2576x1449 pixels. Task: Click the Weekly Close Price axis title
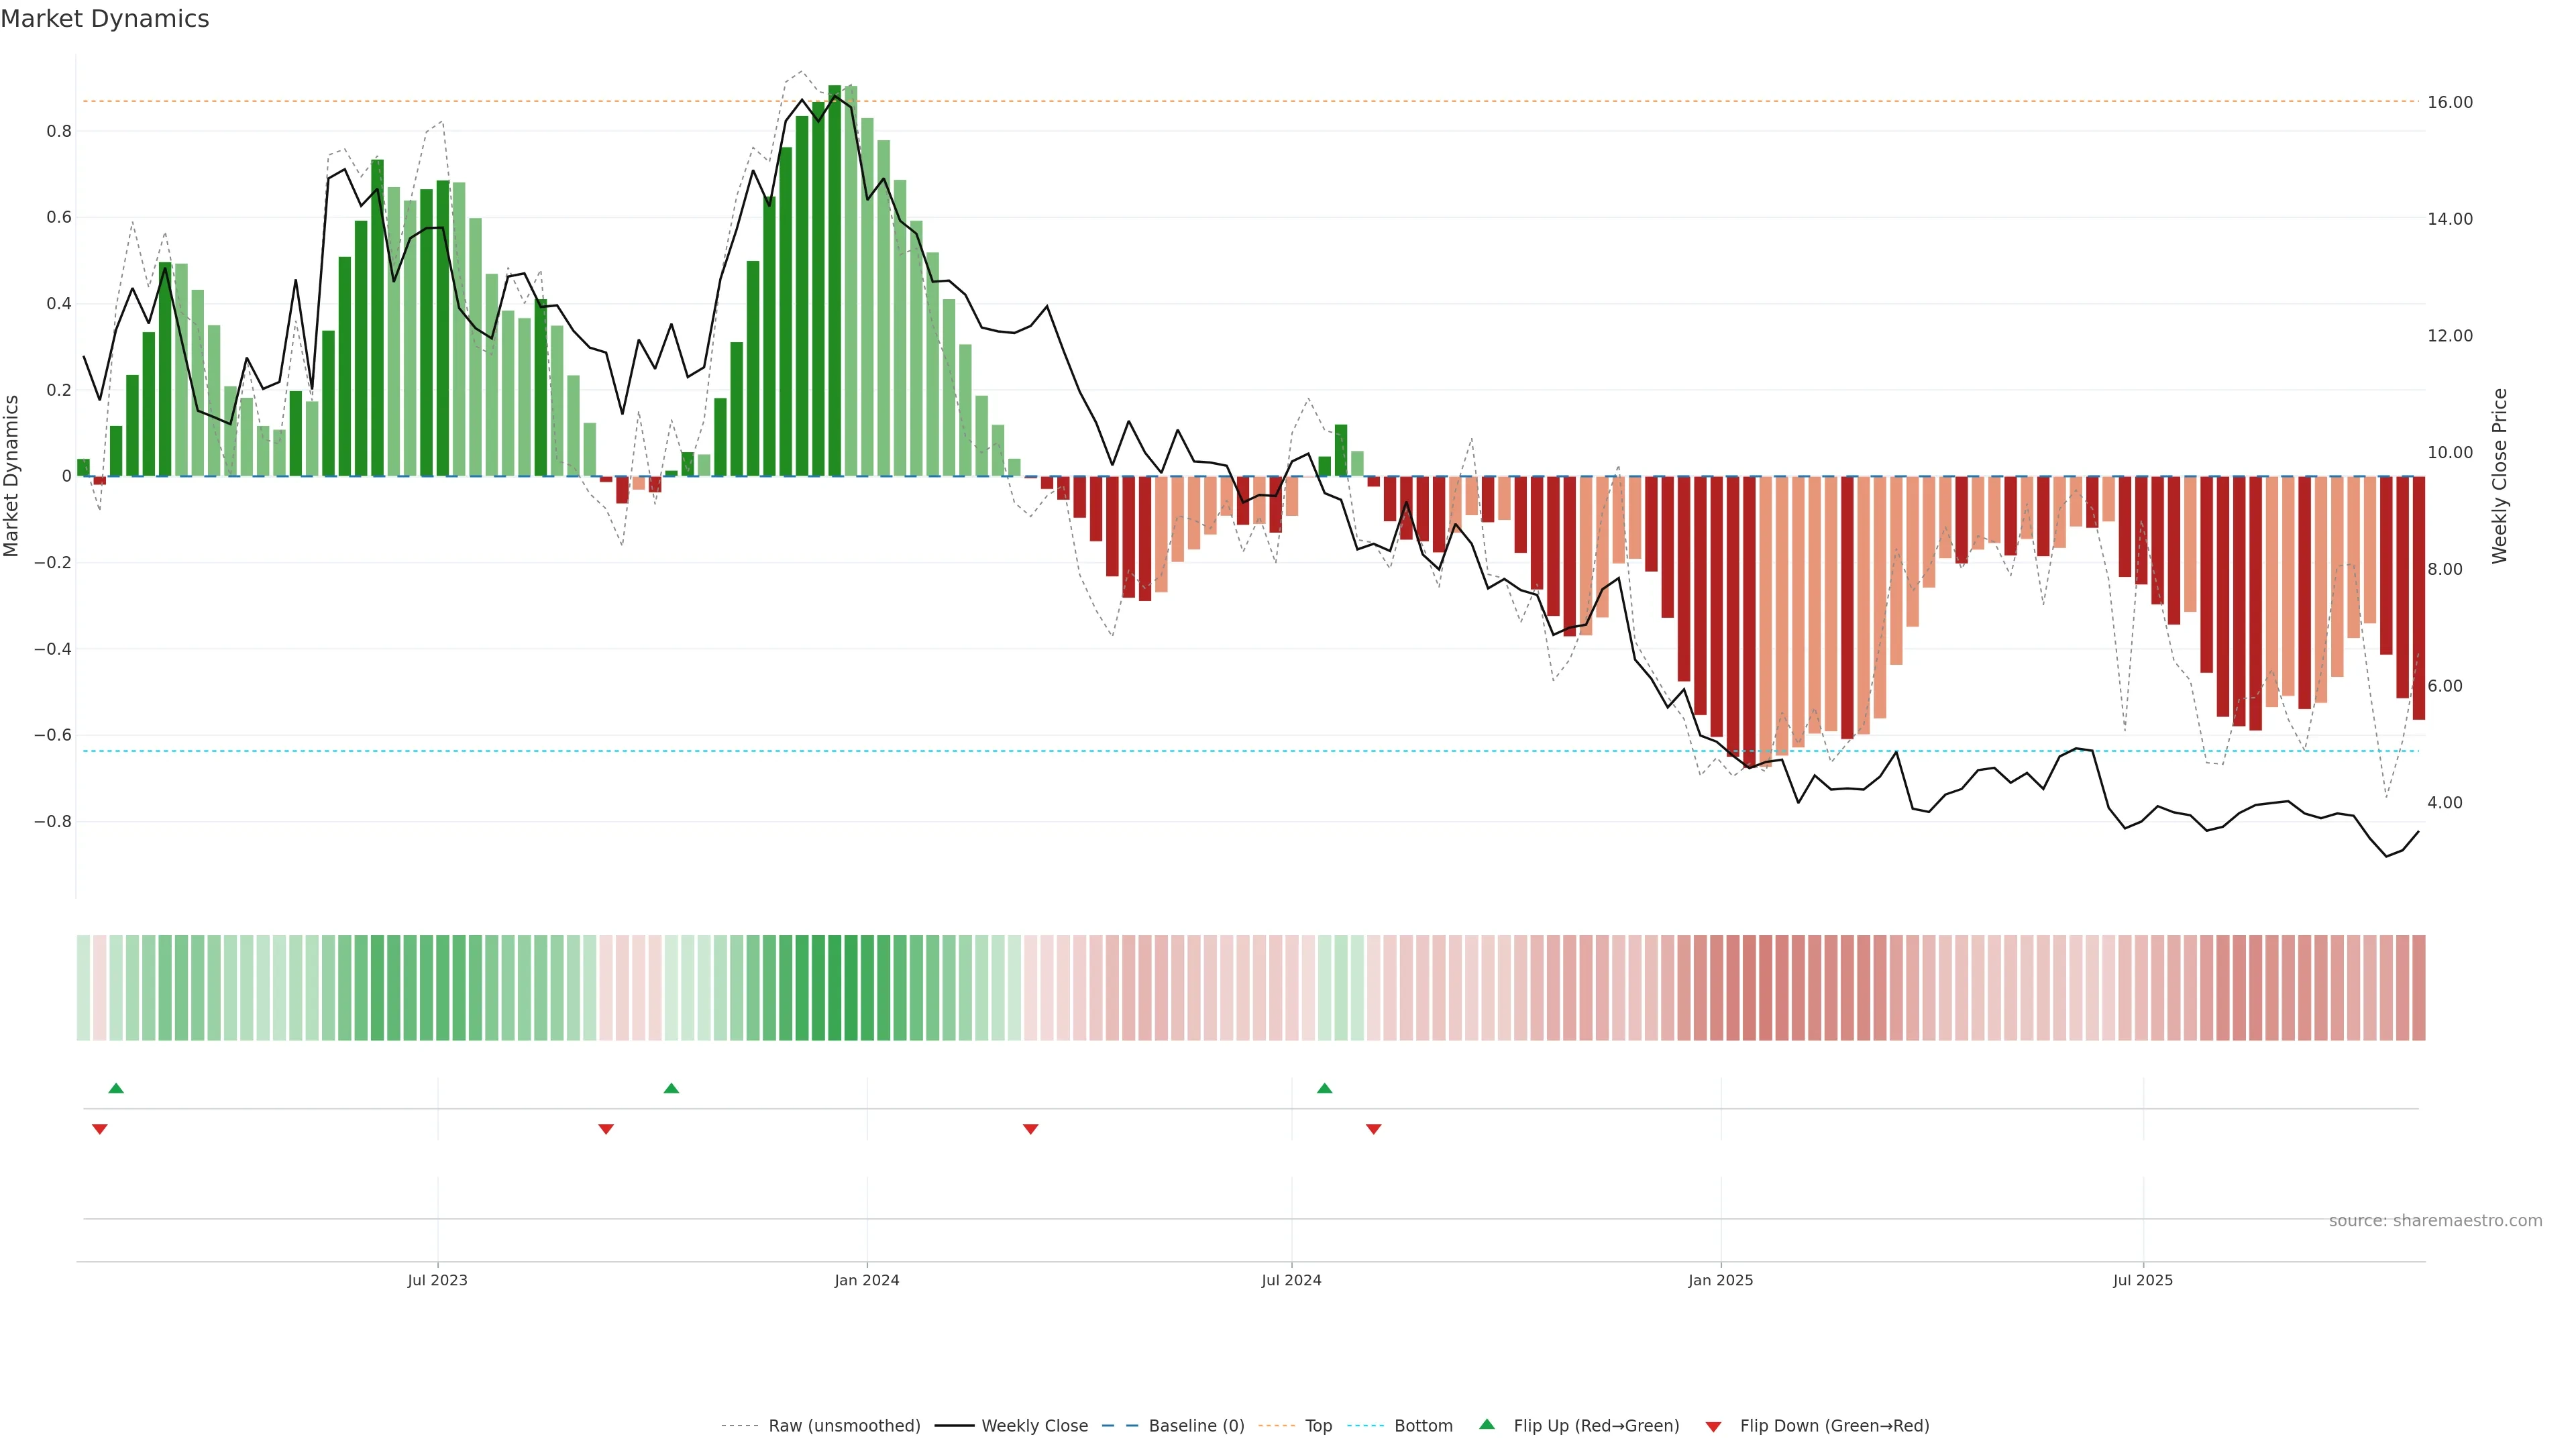(x=2500, y=476)
